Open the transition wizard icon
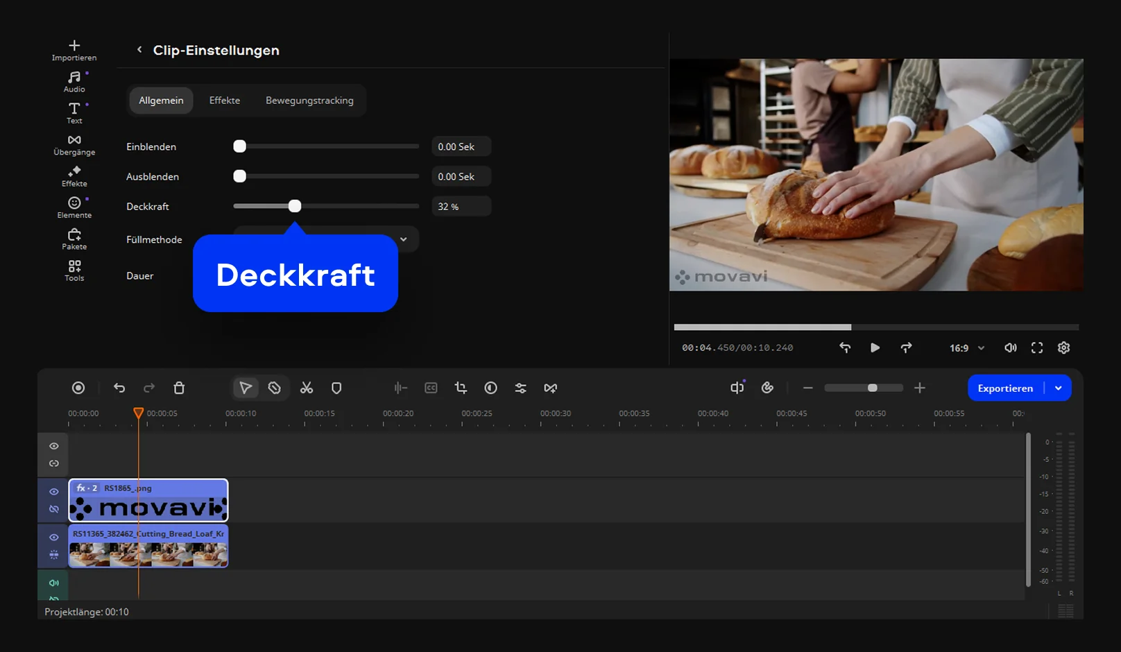 551,388
